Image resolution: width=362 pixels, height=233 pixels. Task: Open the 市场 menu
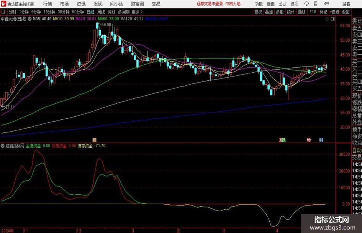(x=64, y=4)
